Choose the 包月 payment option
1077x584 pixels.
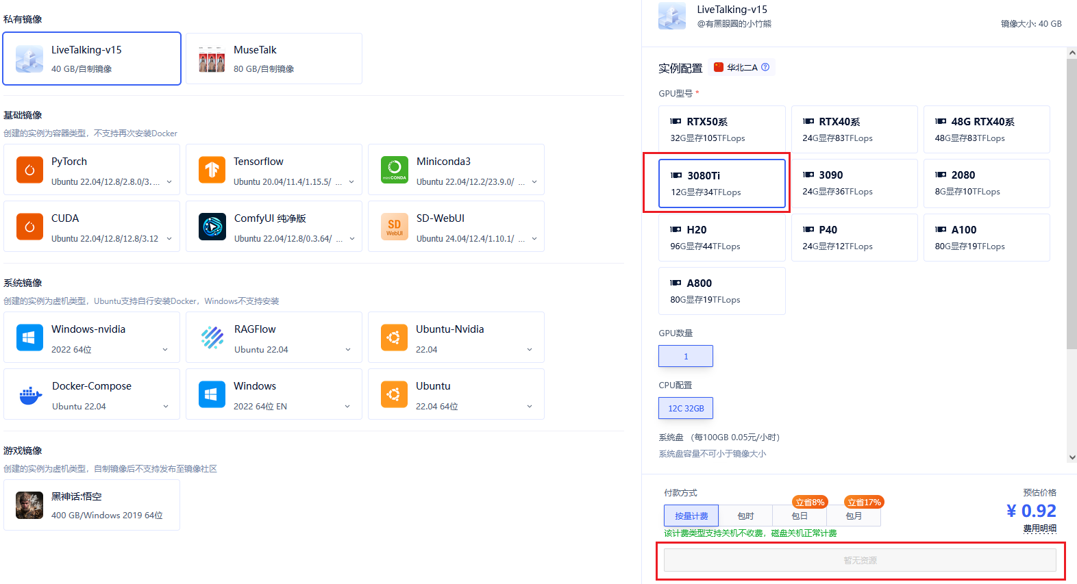(x=854, y=516)
